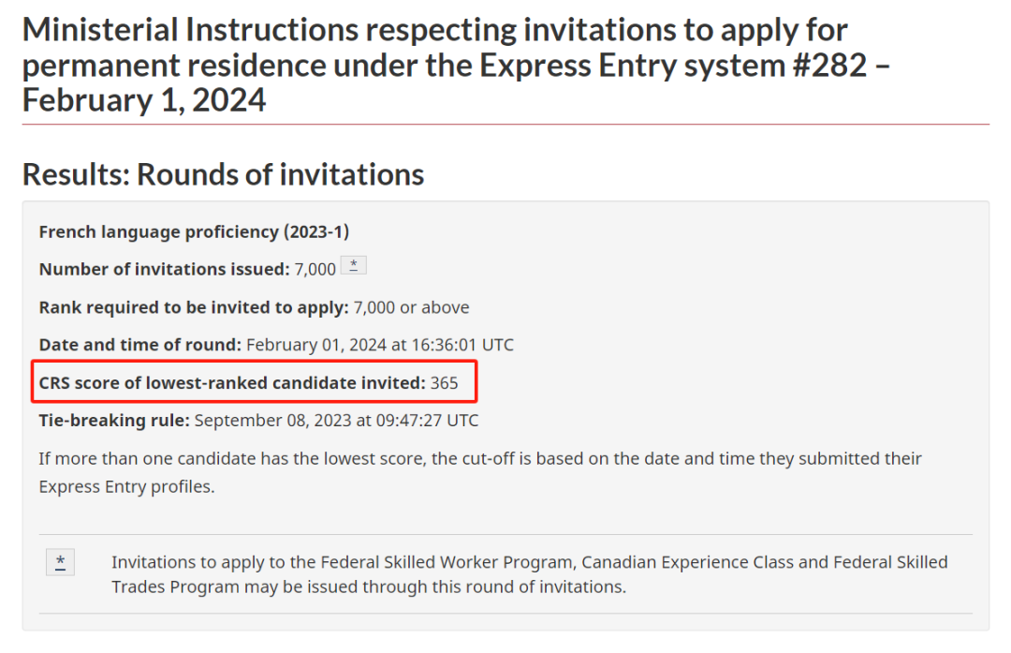The image size is (1011, 653).
Task: Click the '7,000 or above' rank value
Action: (411, 307)
